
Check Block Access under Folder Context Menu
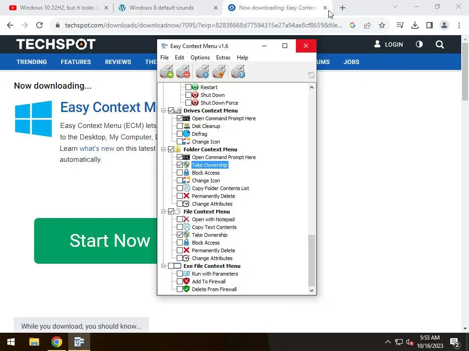[x=180, y=172]
